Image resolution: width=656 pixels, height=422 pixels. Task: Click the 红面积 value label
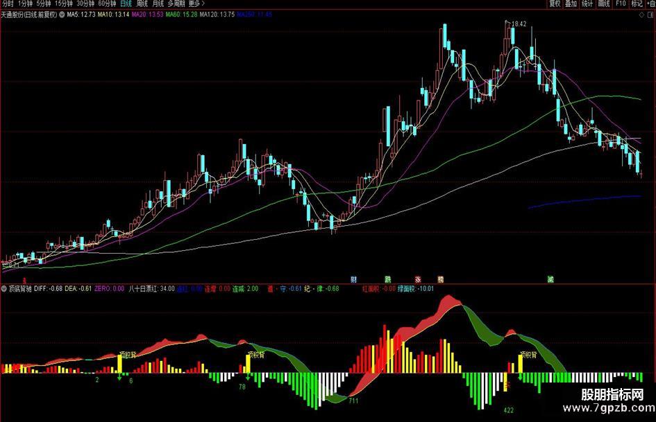click(378, 289)
